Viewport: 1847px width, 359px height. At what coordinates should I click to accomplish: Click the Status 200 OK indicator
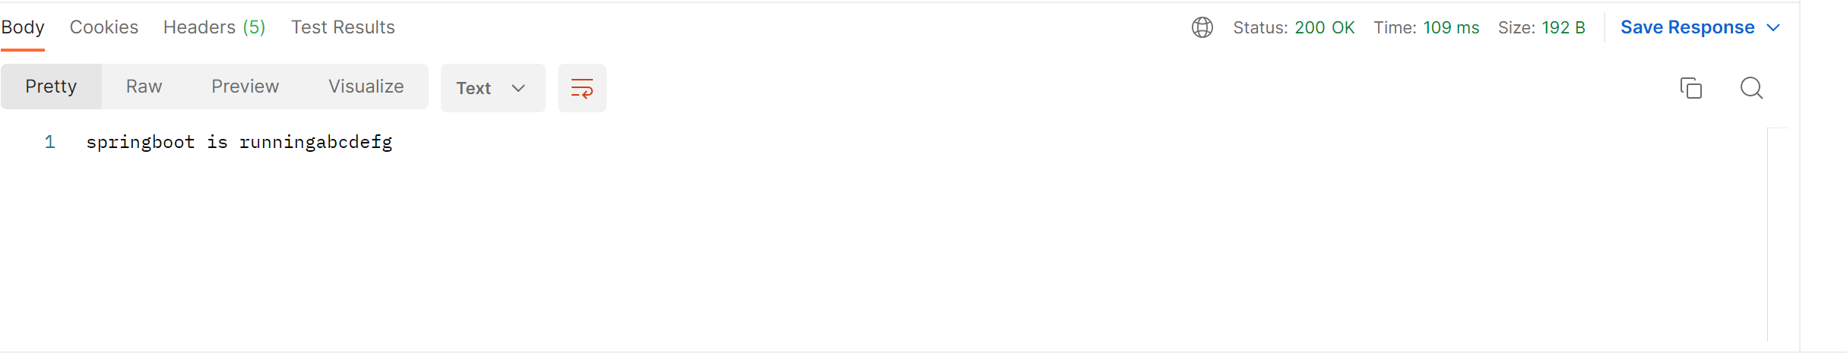(1294, 27)
